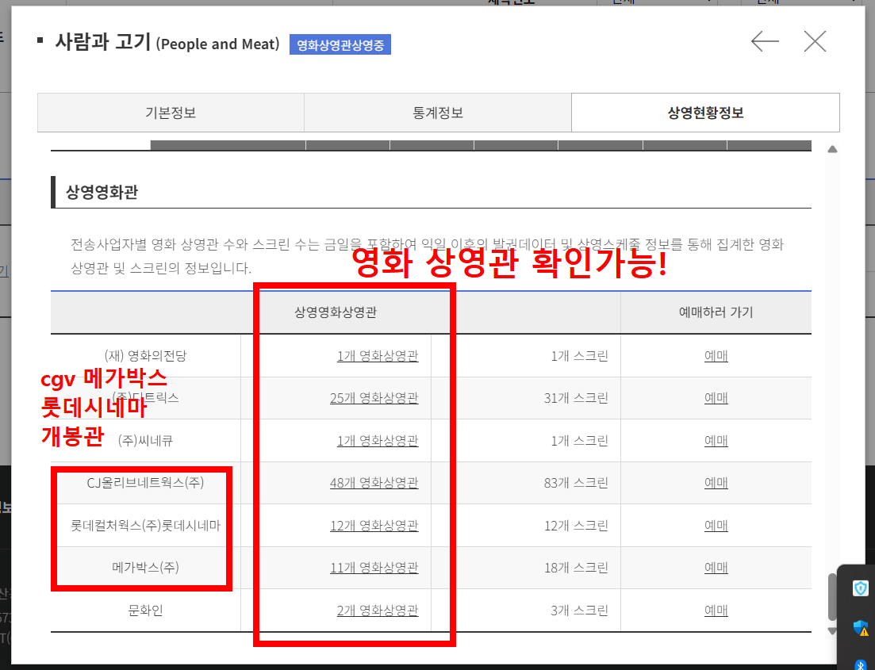Click CJ올리브네트웍스(주) cell

pos(146,483)
